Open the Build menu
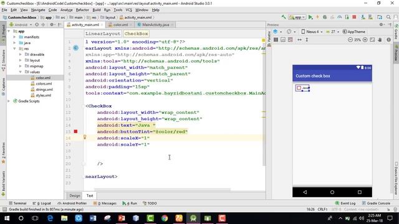This screenshot has width=399, height=224. [97, 10]
